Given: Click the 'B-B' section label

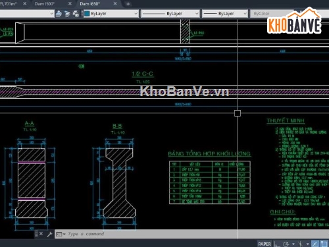Looking at the screenshot, I should [x=117, y=126].
